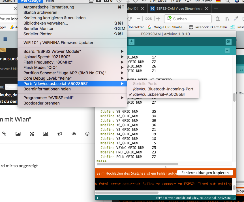Click the eyedropper icon in Firefox toolbar
The width and height of the screenshot is (244, 202).
(236, 19)
